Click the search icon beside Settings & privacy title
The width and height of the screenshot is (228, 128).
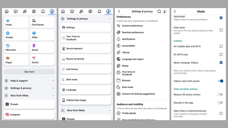pyautogui.click(x=159, y=11)
